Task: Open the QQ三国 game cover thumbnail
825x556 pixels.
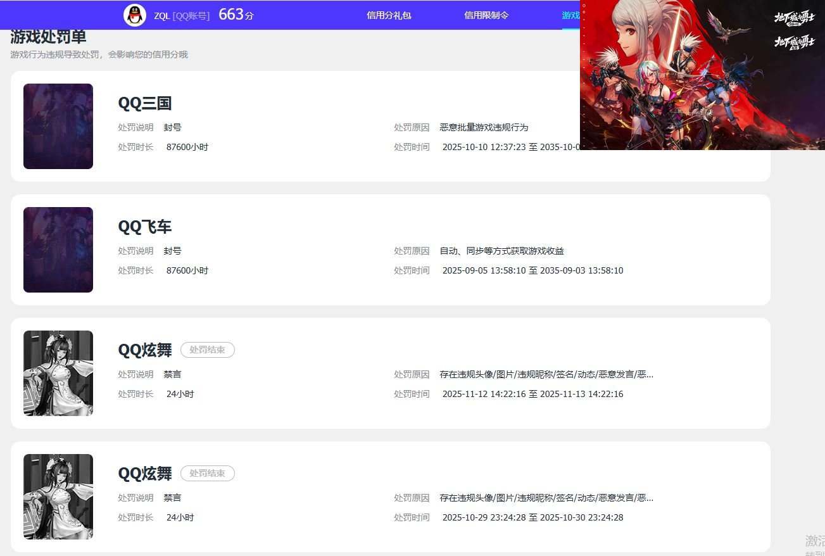Action: 58,126
